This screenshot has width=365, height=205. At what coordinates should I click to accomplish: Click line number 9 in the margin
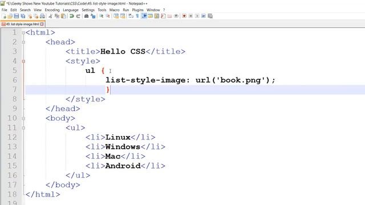(15, 109)
